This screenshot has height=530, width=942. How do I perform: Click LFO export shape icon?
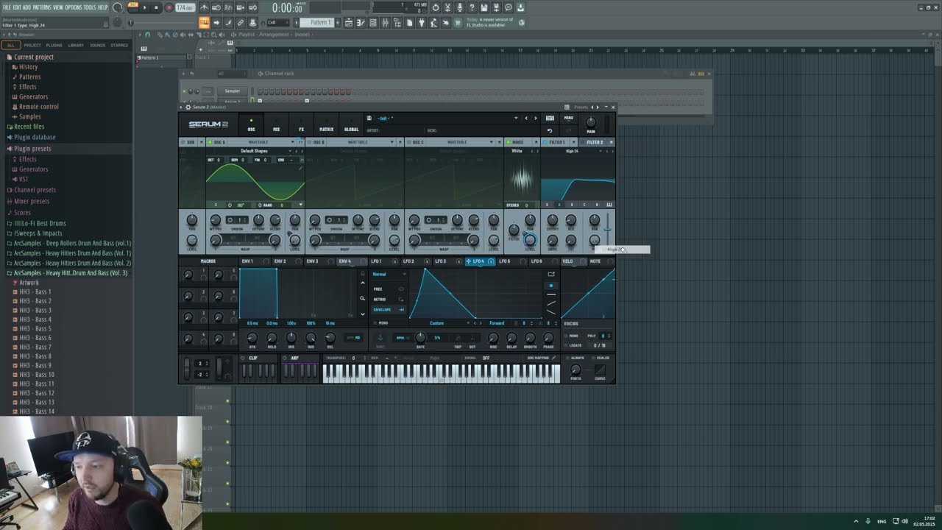tap(551, 274)
